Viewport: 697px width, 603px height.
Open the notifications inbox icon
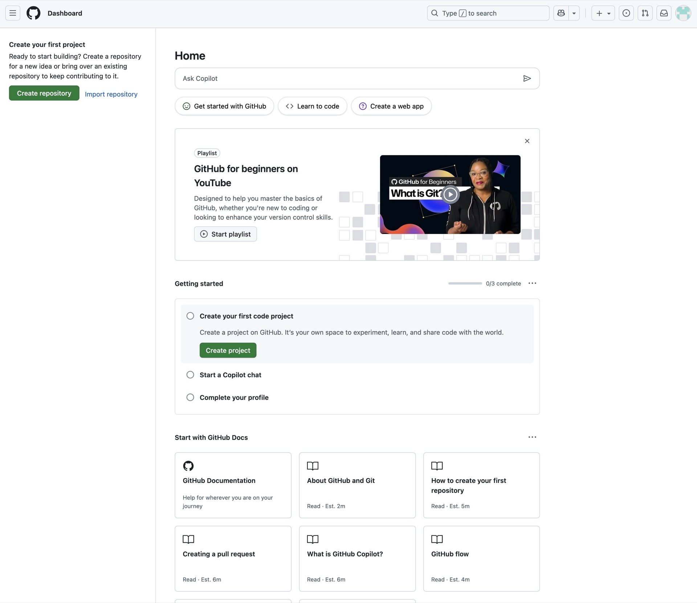(x=664, y=13)
